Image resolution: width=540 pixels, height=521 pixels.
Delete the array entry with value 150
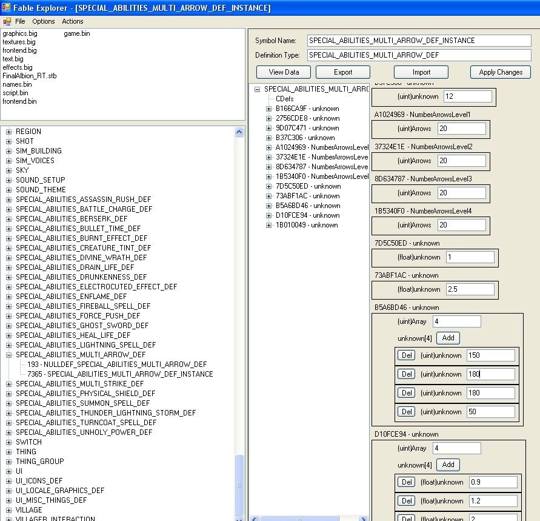tap(407, 355)
